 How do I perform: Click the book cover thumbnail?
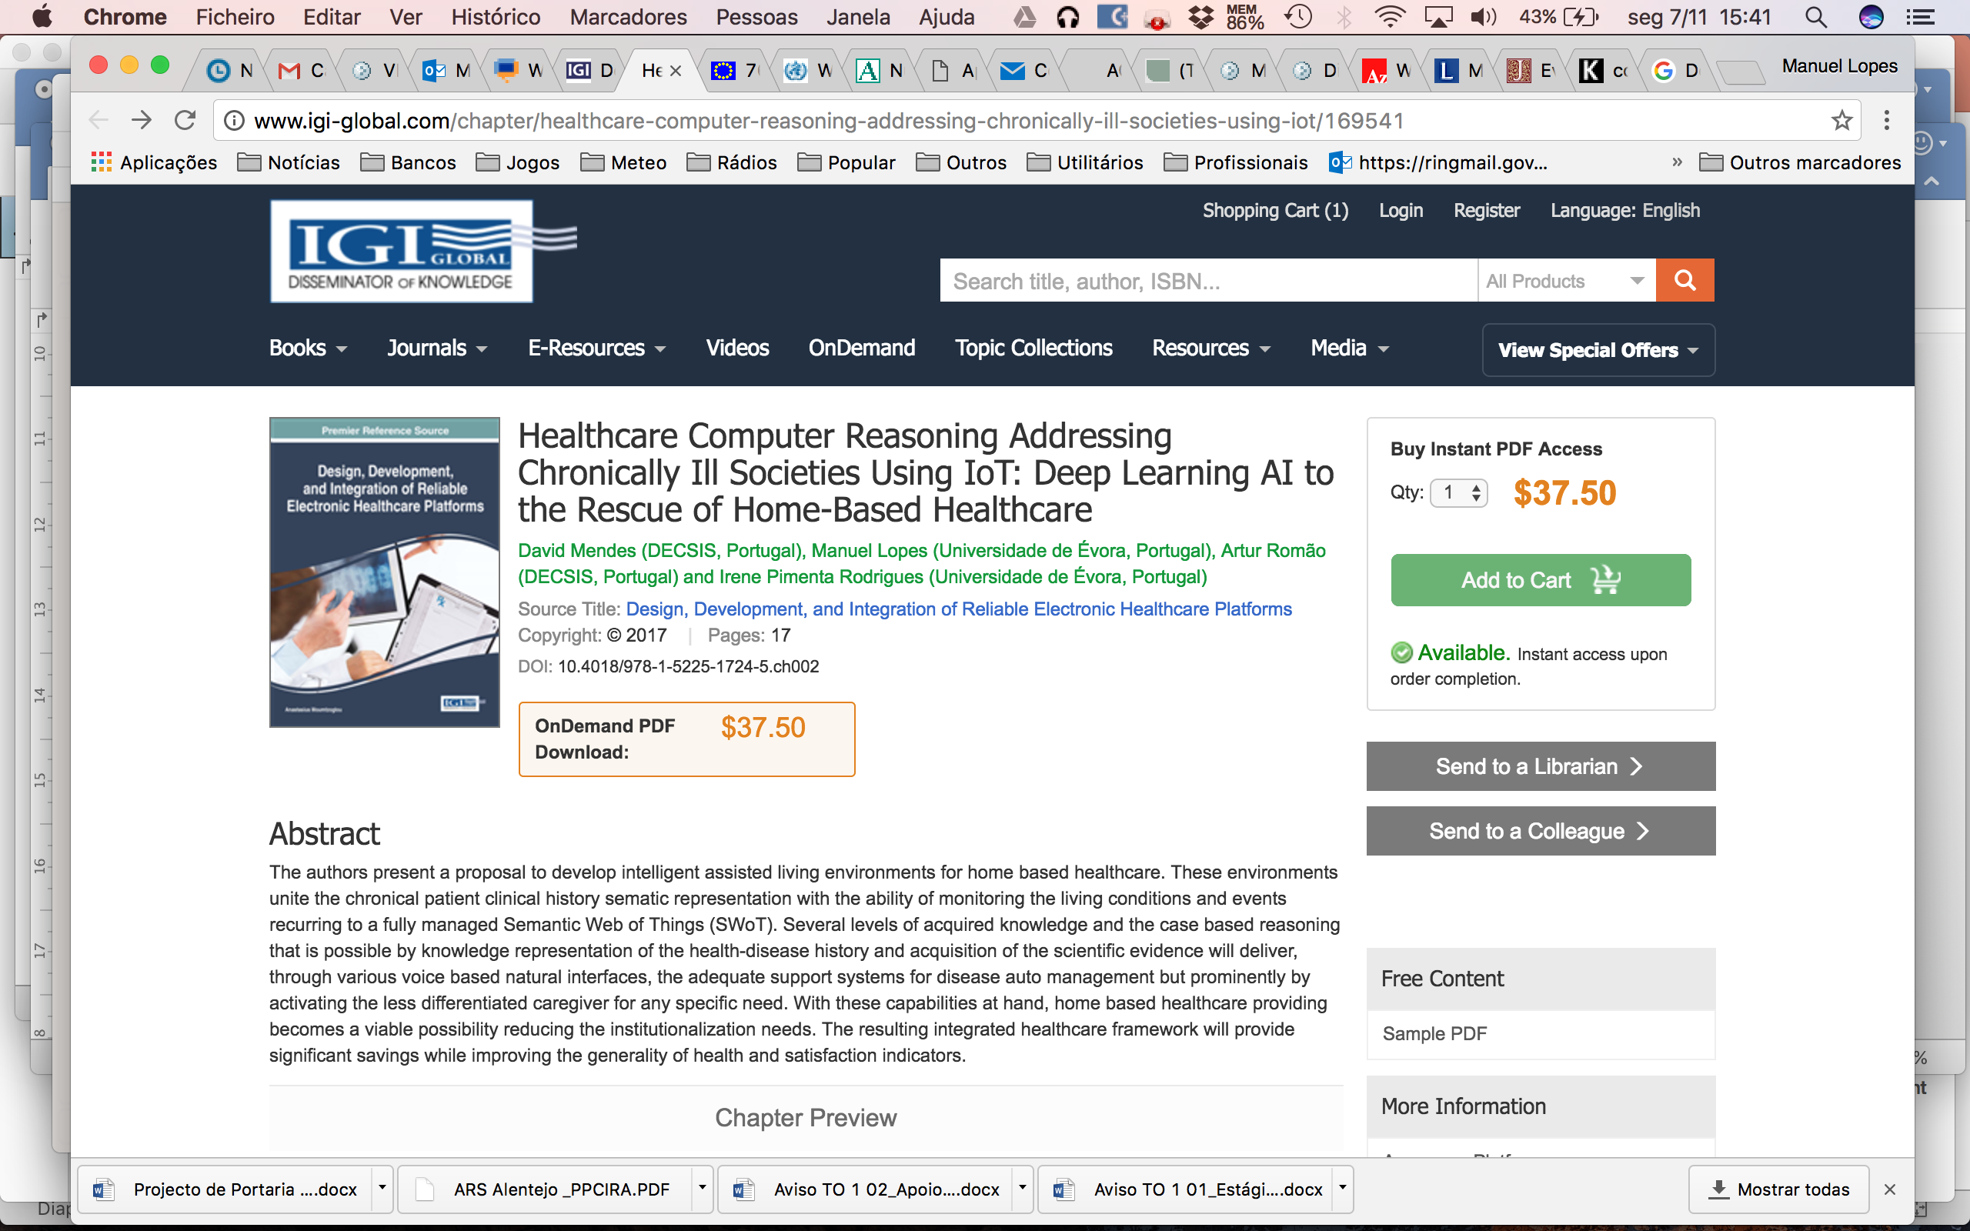point(384,572)
